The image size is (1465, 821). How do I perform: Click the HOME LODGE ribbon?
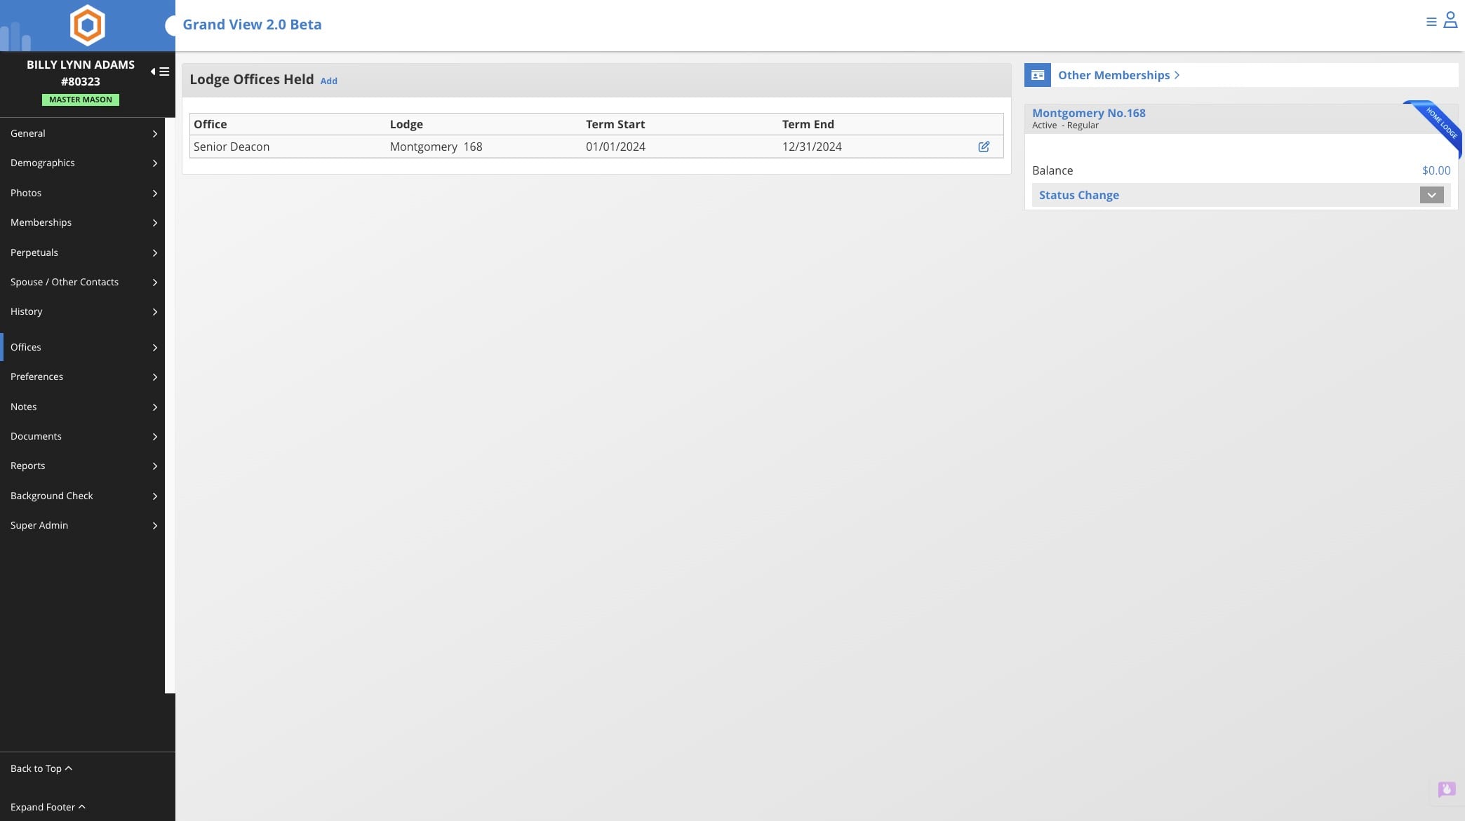[1440, 124]
